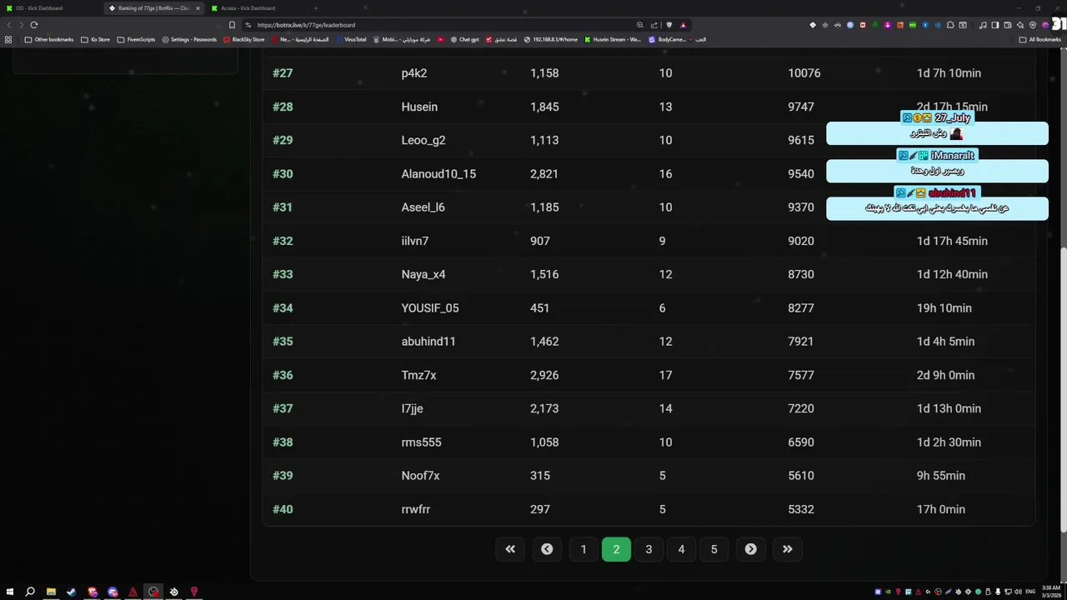The image size is (1067, 600).
Task: Open the Brave wallet icon
Action: [1008, 25]
